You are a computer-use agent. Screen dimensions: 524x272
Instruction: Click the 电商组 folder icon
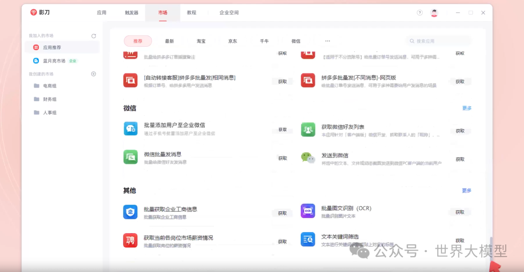[x=37, y=86]
